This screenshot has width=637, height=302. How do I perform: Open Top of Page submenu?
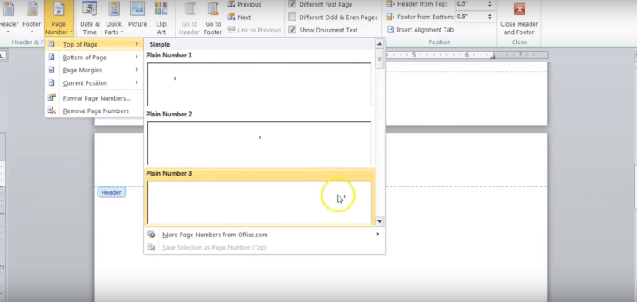tap(94, 44)
